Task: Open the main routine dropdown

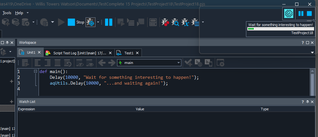Action: coord(178,63)
